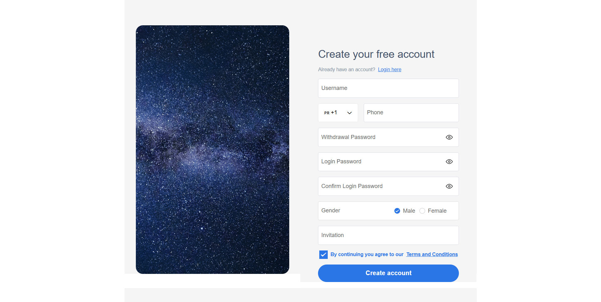Click the Already have an account text
601x302 pixels.
pyautogui.click(x=347, y=70)
